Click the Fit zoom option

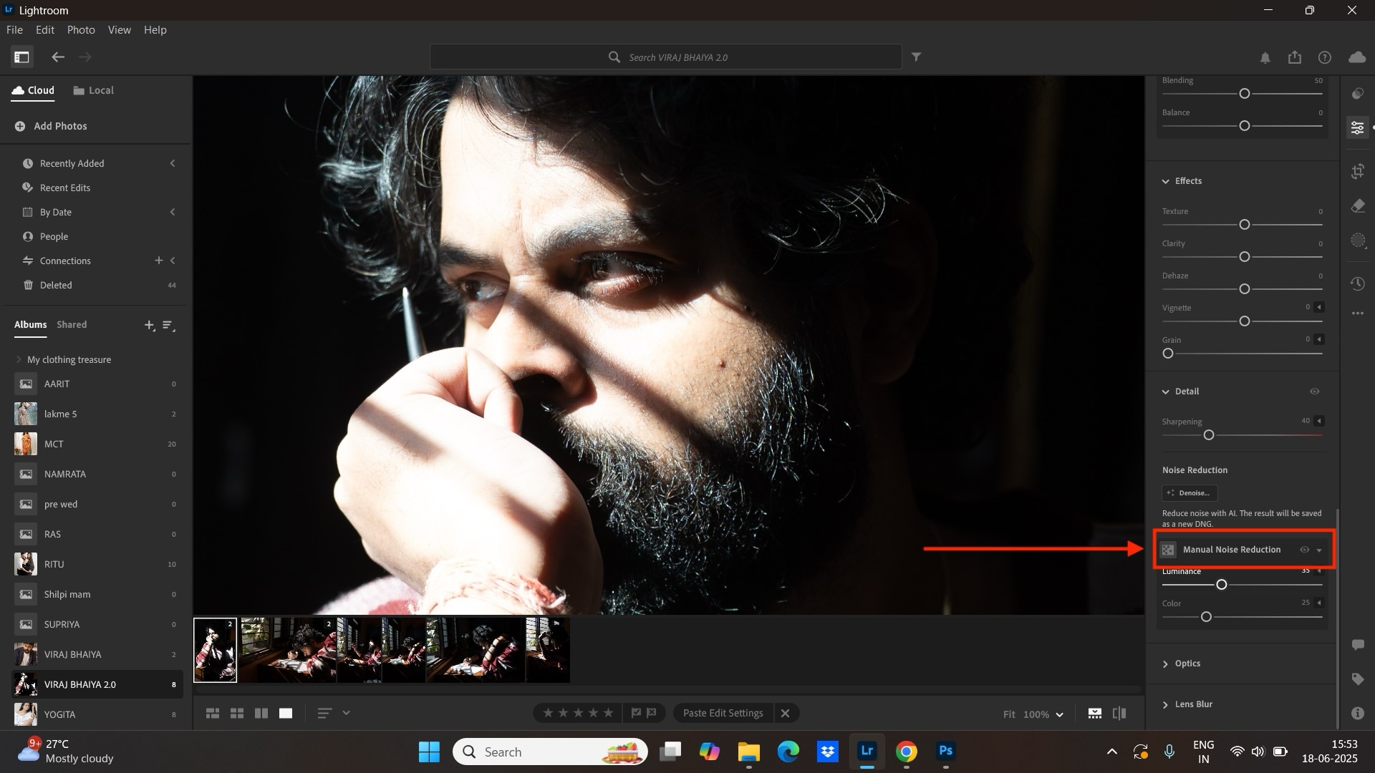(1008, 714)
